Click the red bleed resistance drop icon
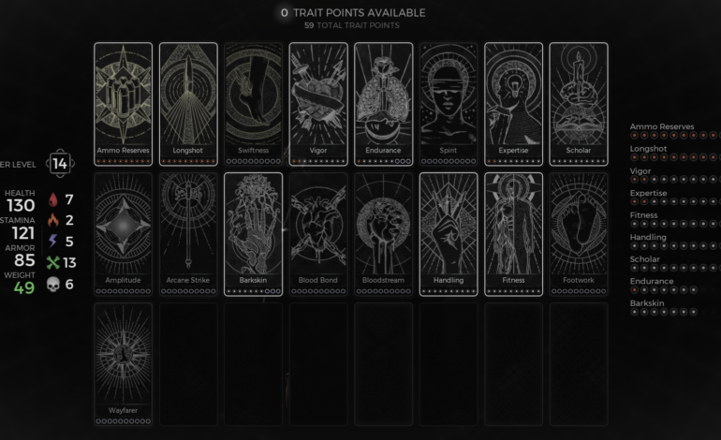This screenshot has height=440, width=721. [53, 199]
